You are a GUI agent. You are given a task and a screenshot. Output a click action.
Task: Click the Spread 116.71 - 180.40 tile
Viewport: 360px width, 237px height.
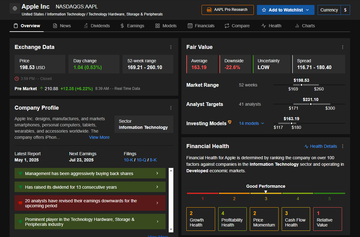tap(319, 64)
